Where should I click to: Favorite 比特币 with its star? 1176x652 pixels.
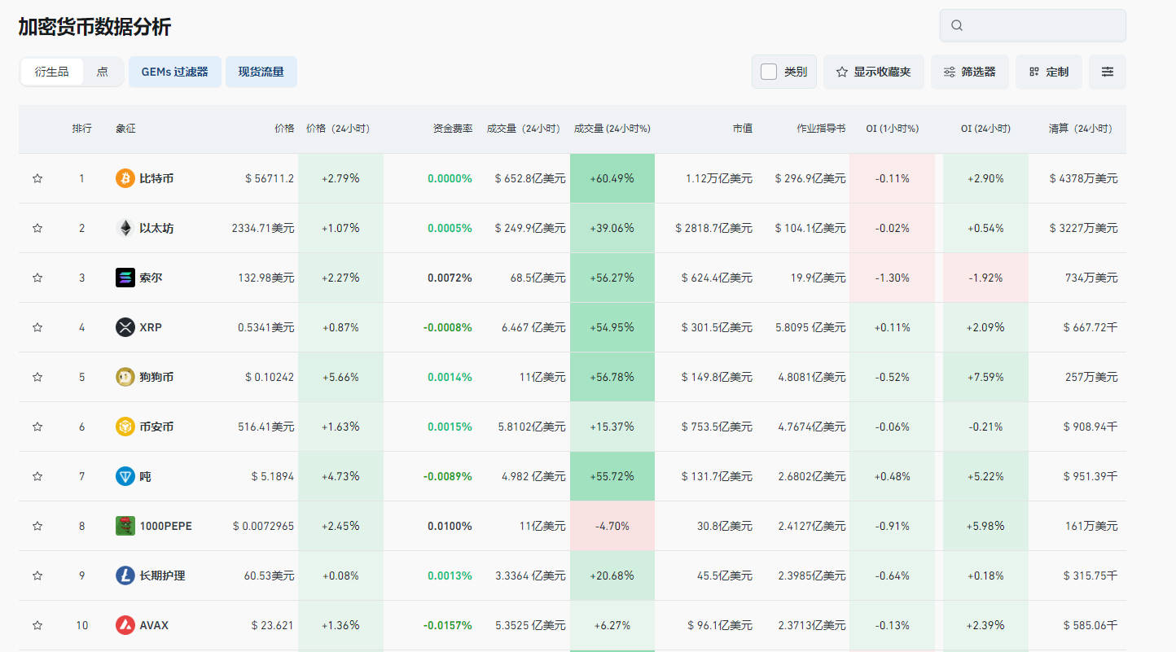(x=37, y=178)
